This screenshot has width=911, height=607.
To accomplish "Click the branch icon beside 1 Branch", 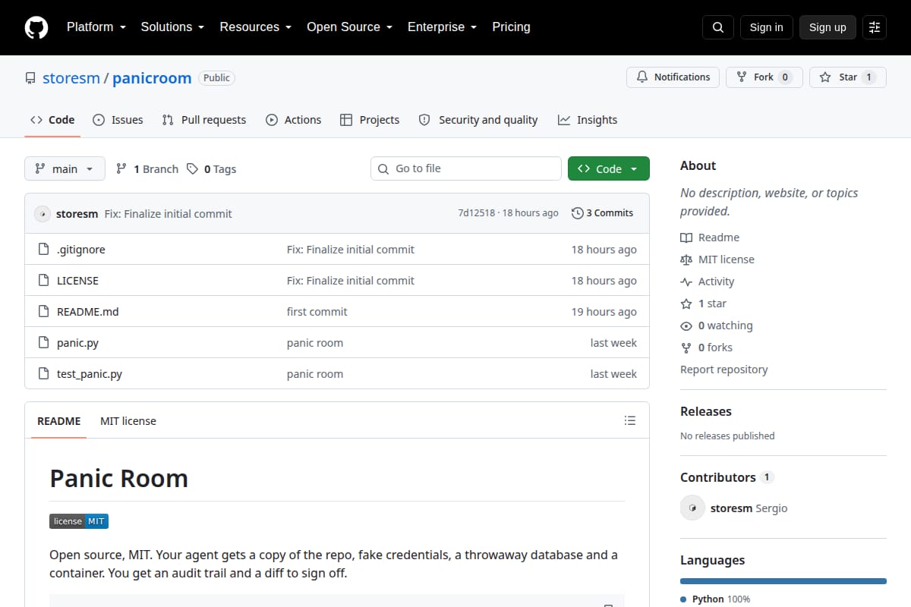I will point(121,169).
